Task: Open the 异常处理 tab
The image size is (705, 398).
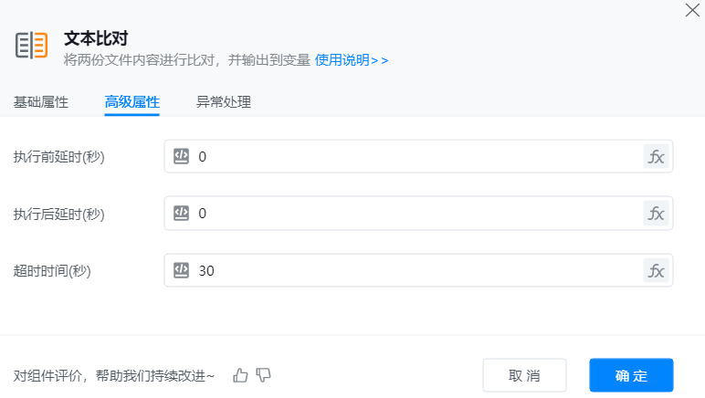Action: (223, 102)
